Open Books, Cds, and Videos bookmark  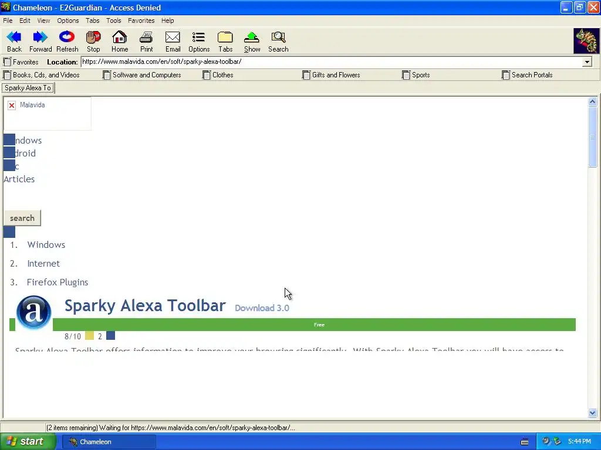tap(42, 75)
